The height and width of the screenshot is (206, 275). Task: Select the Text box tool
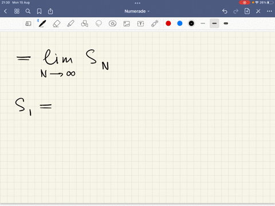tap(140, 23)
